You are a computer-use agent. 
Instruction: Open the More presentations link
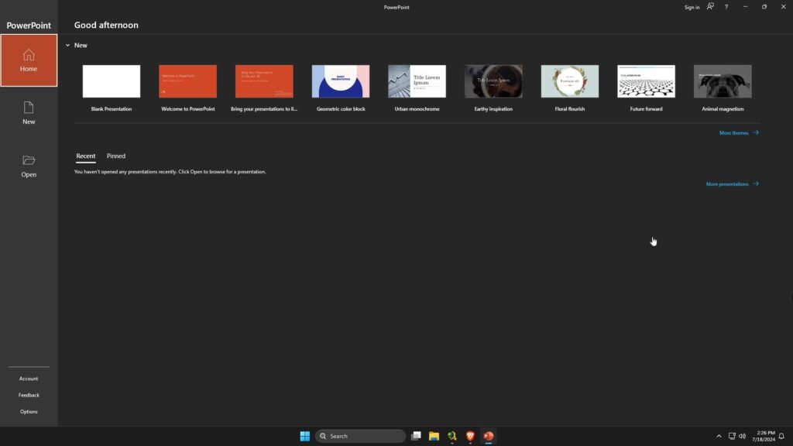click(x=732, y=184)
